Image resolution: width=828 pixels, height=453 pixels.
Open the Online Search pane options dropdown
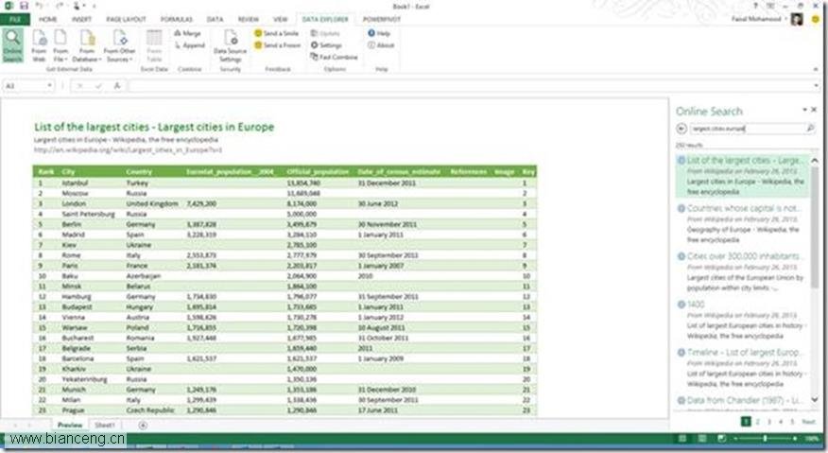[804, 110]
